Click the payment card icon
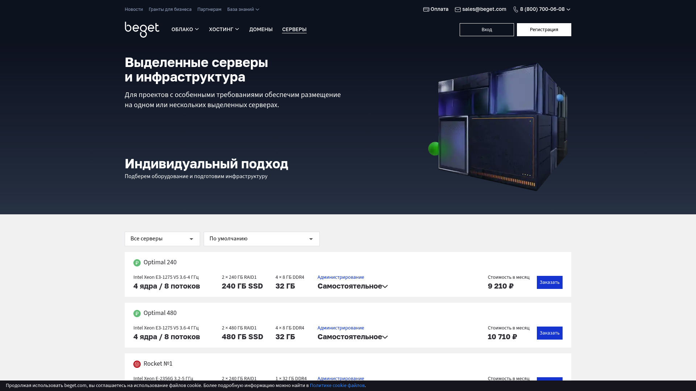Viewport: 696px width, 391px height. (x=426, y=9)
